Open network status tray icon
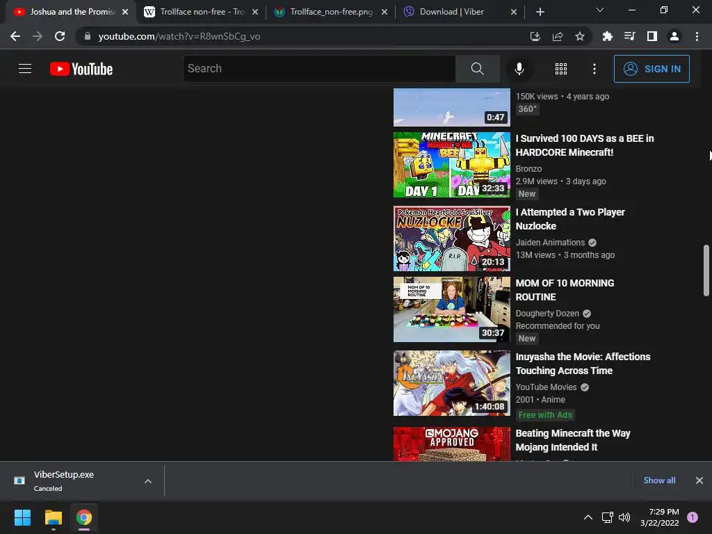 [607, 517]
